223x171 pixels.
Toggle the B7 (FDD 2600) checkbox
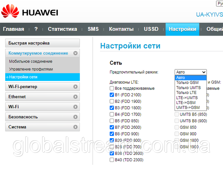[112, 127]
